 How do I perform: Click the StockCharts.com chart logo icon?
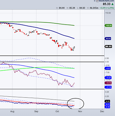point(97,1)
